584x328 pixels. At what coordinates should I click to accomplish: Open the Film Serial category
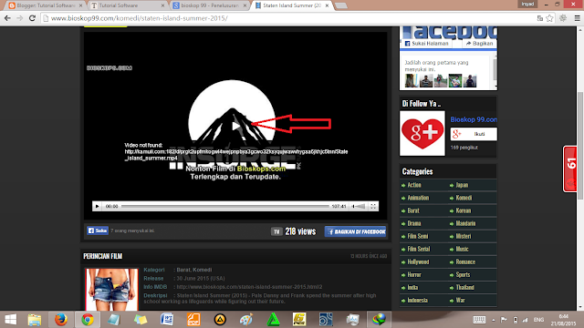419,249
